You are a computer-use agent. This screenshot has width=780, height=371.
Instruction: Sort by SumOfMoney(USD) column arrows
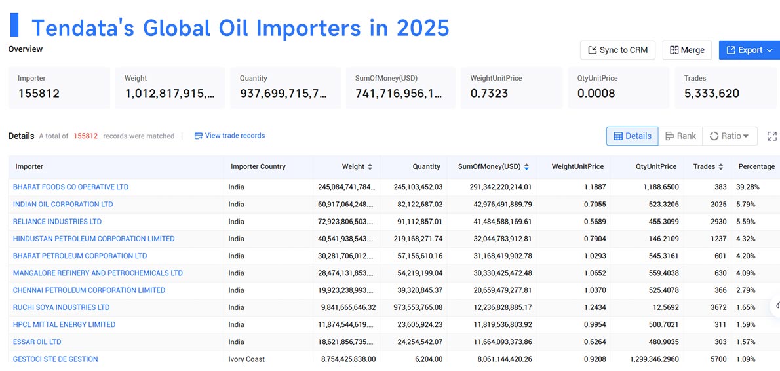pyautogui.click(x=526, y=166)
